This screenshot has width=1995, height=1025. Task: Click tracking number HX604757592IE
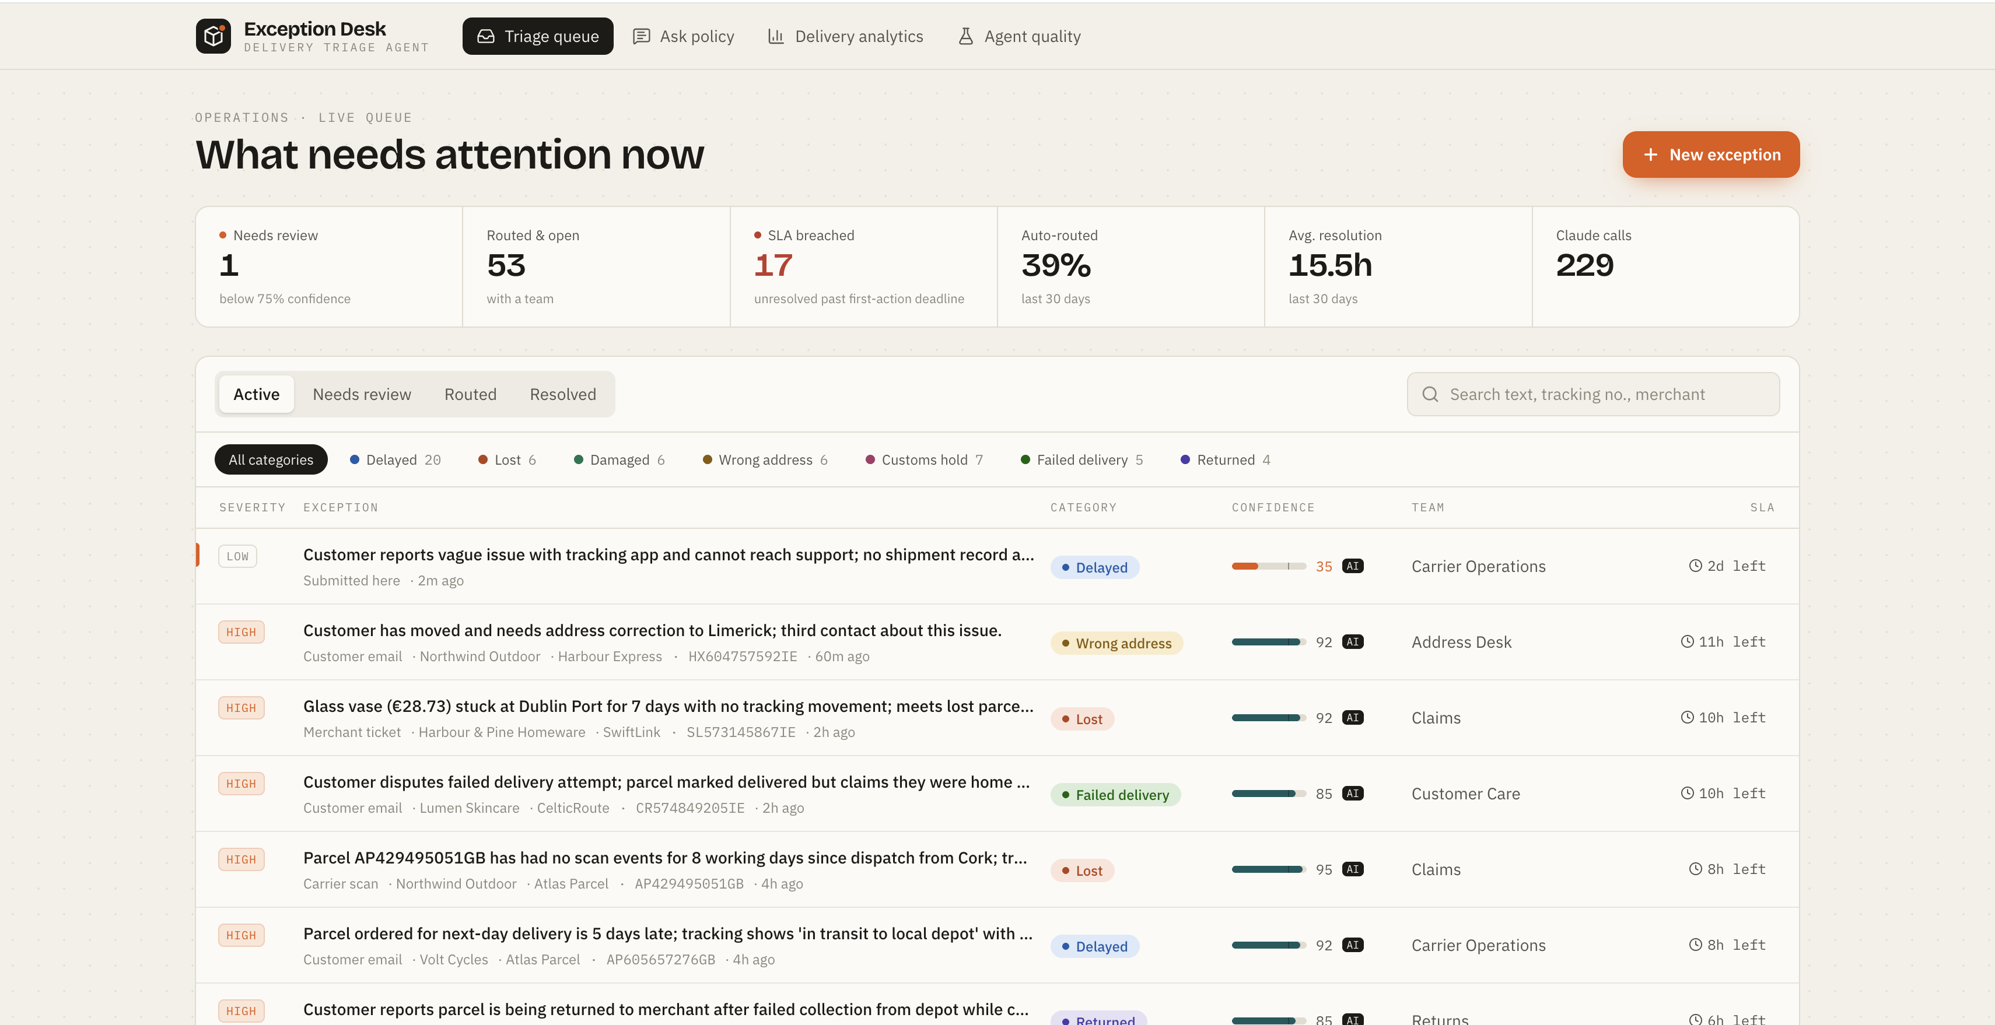[x=742, y=657]
